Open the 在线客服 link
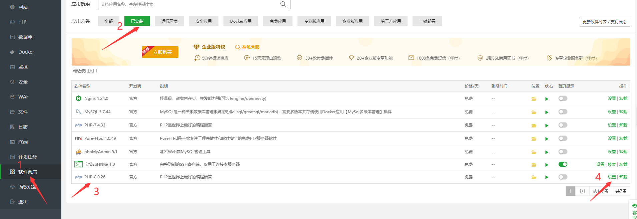The height and width of the screenshot is (219, 637). coord(247,47)
